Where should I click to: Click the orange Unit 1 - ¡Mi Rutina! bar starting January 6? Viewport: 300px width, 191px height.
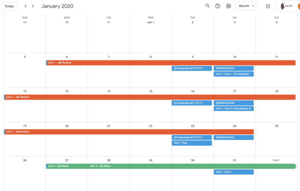tap(171, 63)
